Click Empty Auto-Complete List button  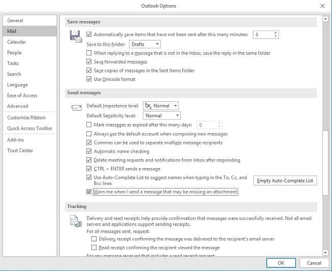coord(285,180)
